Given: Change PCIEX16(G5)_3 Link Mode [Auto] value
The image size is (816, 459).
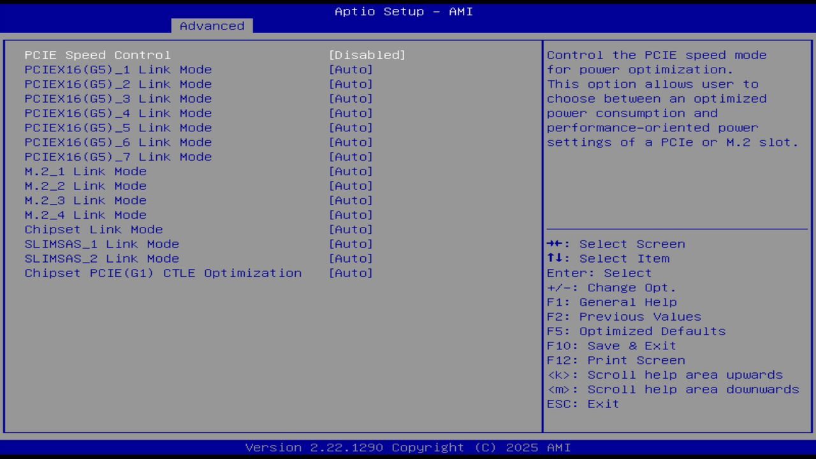Looking at the screenshot, I should coord(350,99).
